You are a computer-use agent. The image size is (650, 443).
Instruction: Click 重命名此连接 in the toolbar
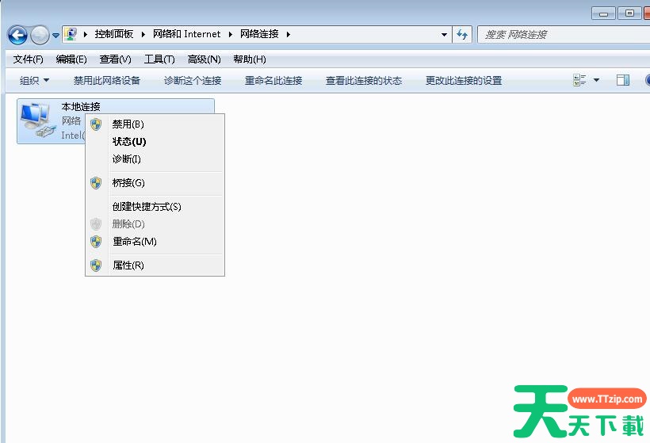[x=273, y=80]
